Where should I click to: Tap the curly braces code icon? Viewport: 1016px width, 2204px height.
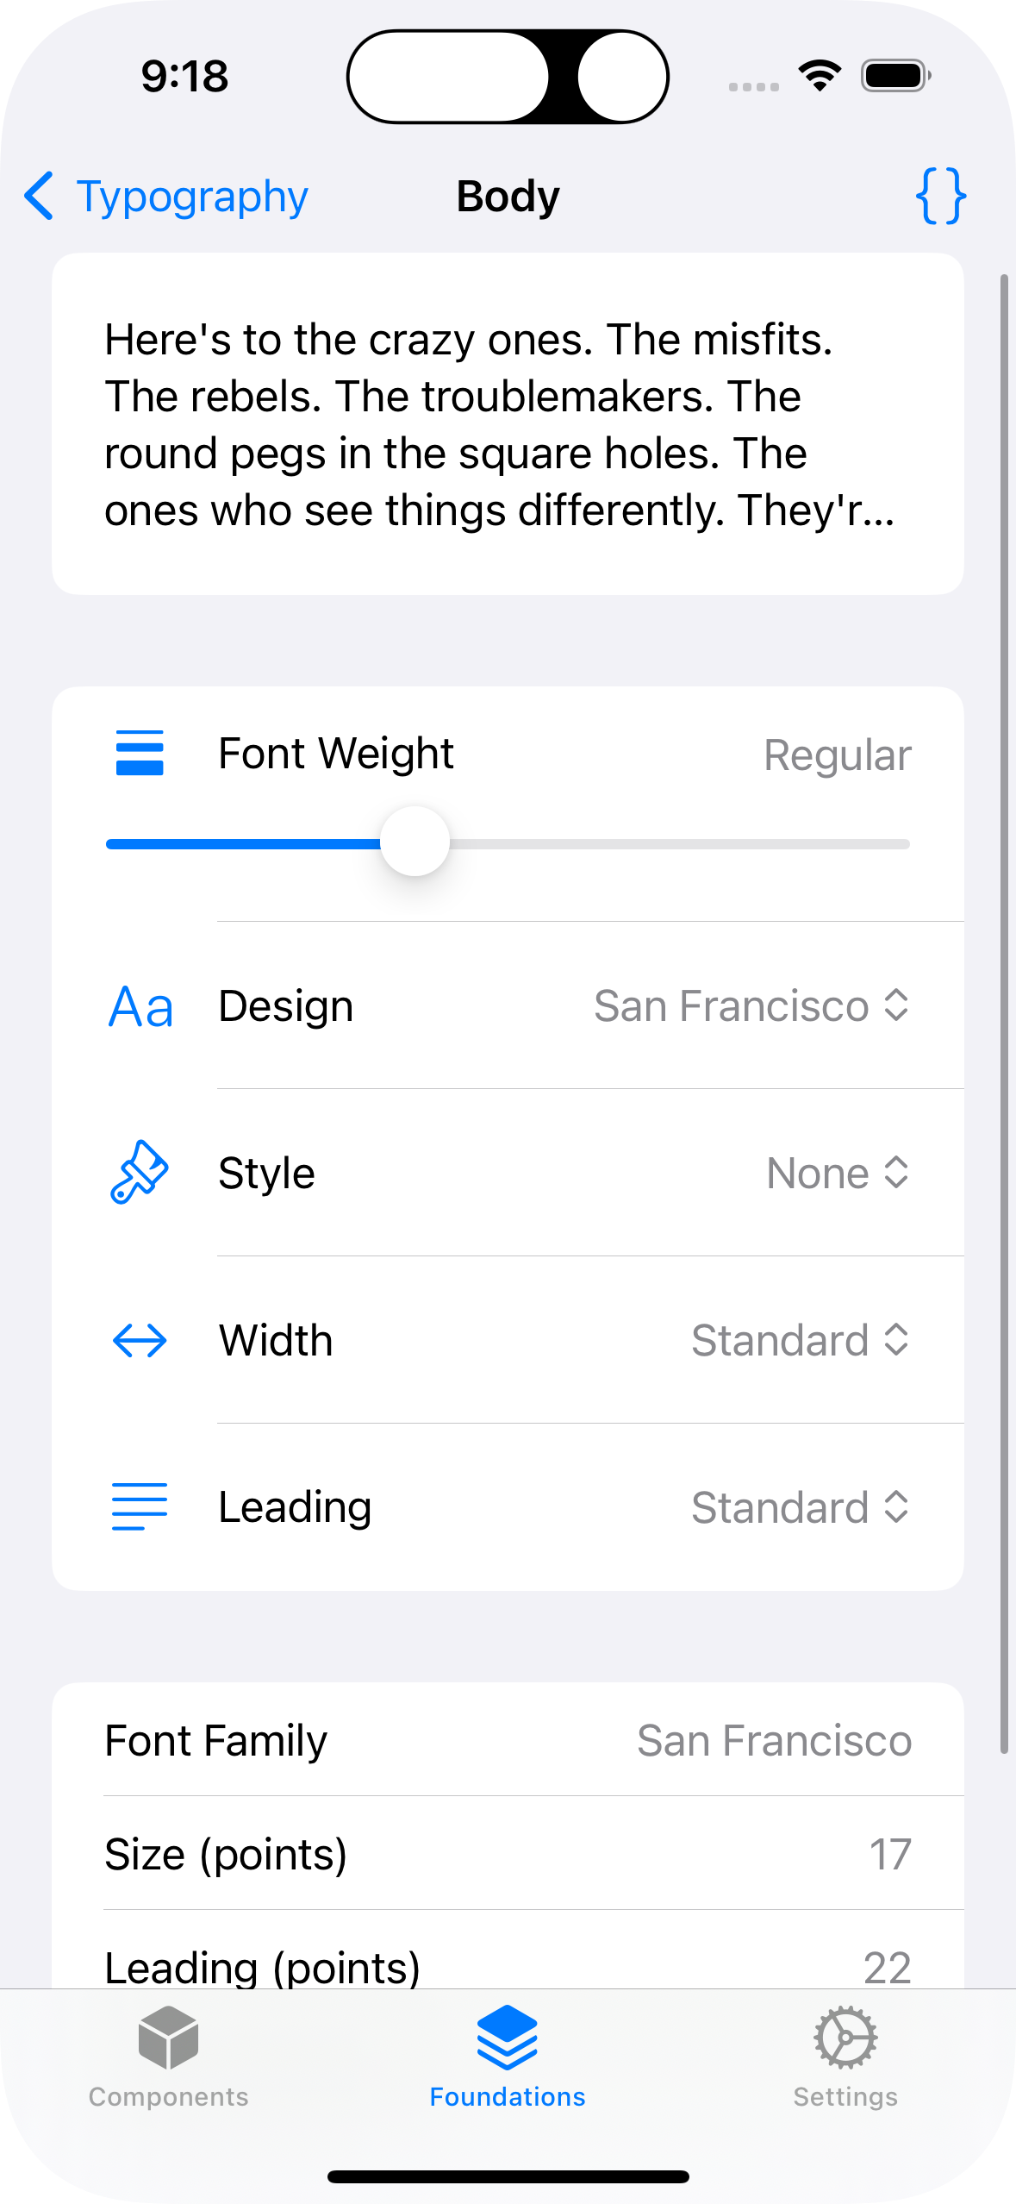[940, 197]
